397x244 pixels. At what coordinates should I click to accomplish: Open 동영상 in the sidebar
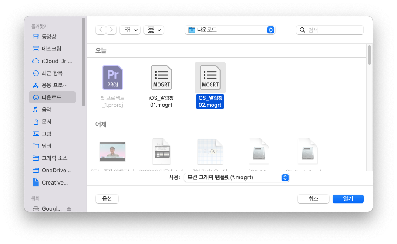(52, 36)
